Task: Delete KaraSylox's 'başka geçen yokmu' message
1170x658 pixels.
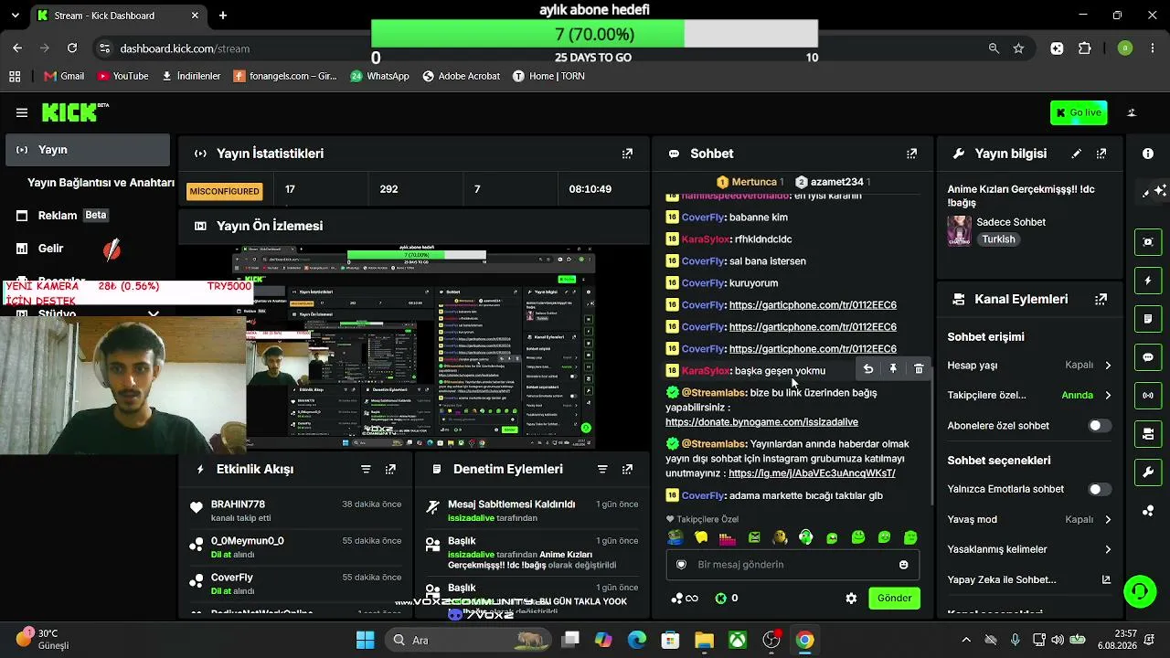Action: click(x=919, y=369)
